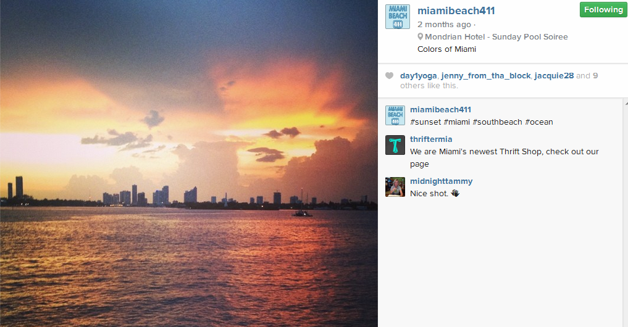Click the Colors of Miami caption

pos(446,49)
